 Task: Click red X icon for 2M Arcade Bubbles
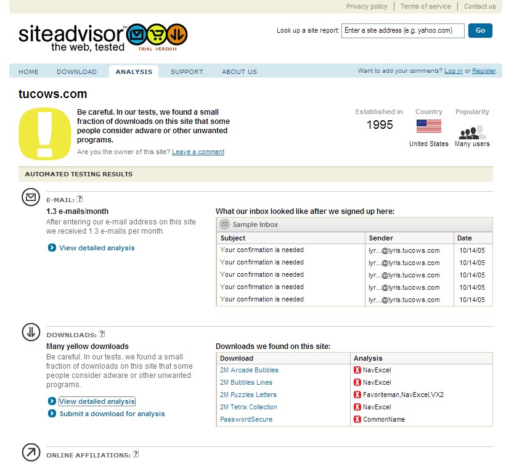[357, 370]
